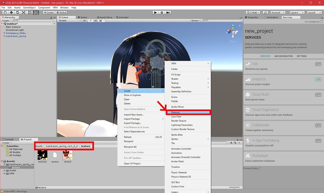The image size is (324, 193).
Task: Open Hierarchy Create dropdown
Action: pyautogui.click(x=6, y=21)
